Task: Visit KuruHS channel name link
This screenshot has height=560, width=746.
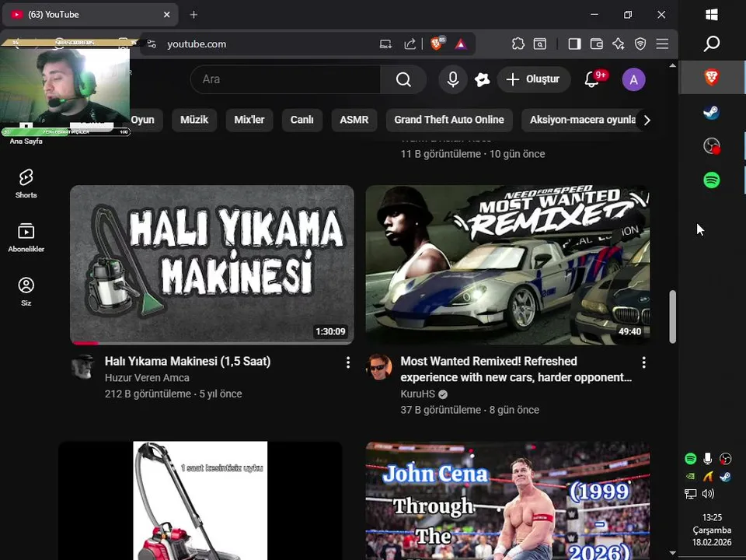Action: (x=418, y=394)
